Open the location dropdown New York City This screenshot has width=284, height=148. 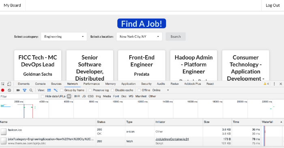[x=139, y=36]
